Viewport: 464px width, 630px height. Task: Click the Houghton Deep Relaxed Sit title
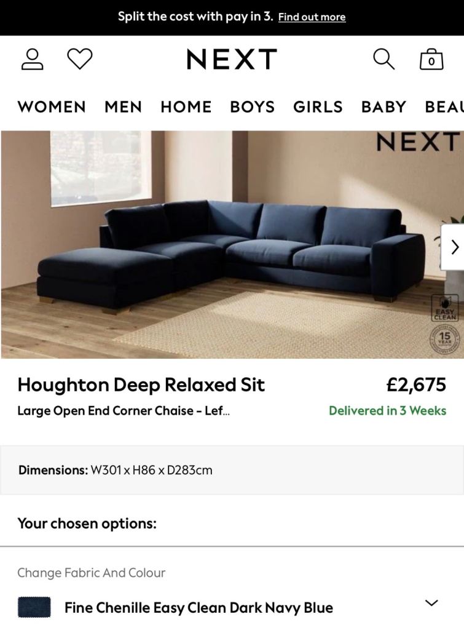(141, 385)
